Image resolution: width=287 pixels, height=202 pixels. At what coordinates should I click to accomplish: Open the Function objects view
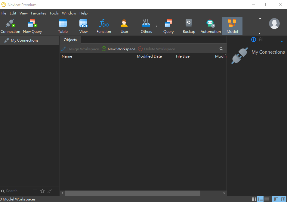(104, 26)
